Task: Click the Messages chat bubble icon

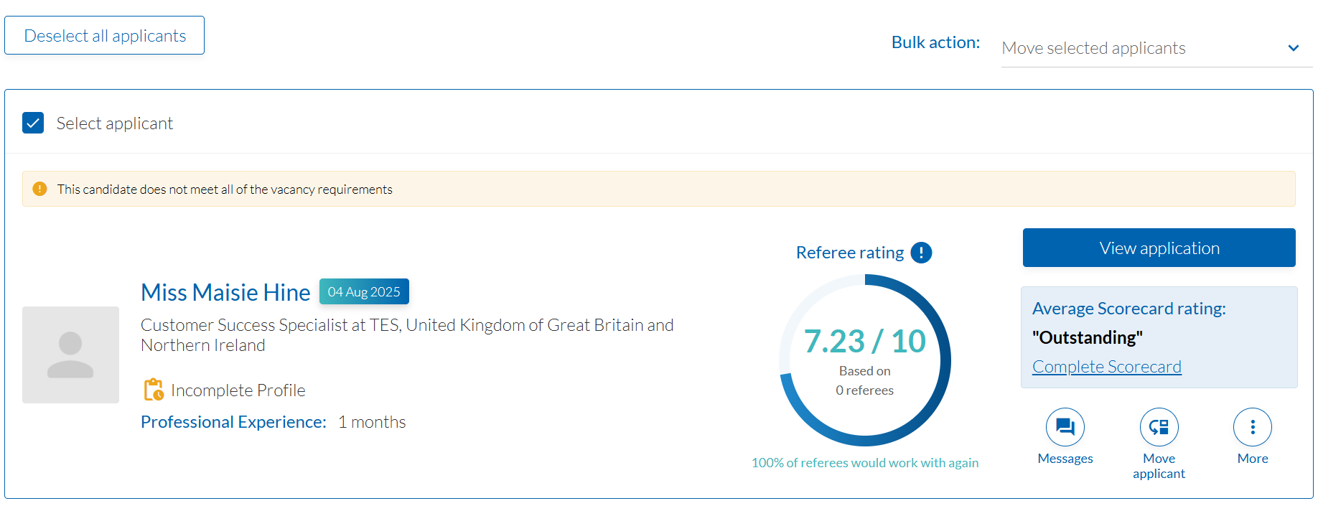Action: click(1065, 427)
